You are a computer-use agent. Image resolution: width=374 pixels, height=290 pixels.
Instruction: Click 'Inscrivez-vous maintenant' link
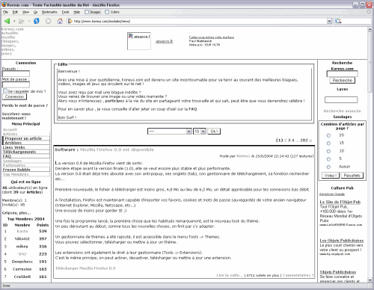(16, 116)
